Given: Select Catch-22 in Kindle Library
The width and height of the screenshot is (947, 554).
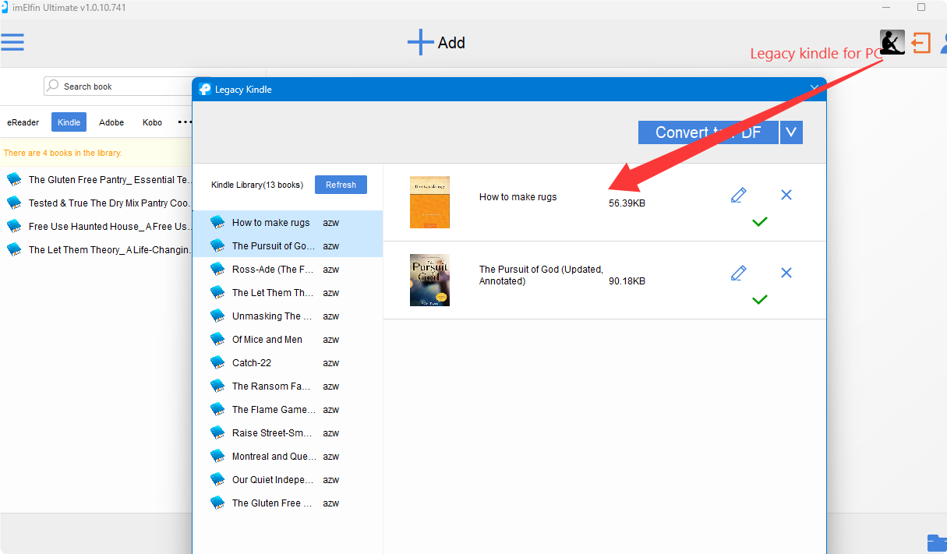Looking at the screenshot, I should click(288, 362).
